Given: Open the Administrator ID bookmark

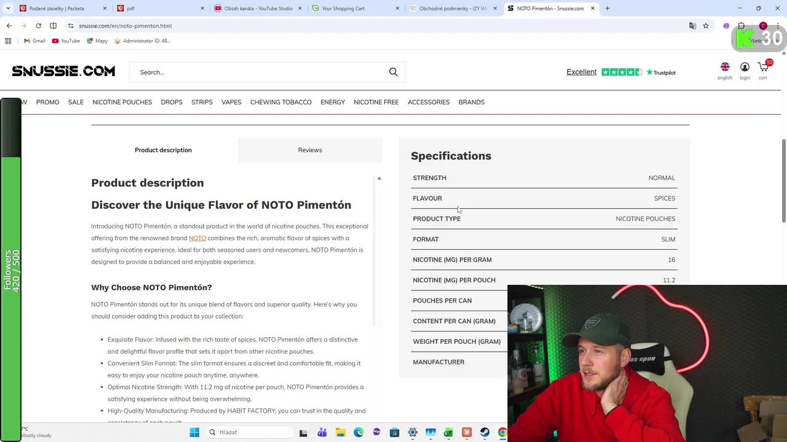Looking at the screenshot, I should tap(142, 41).
